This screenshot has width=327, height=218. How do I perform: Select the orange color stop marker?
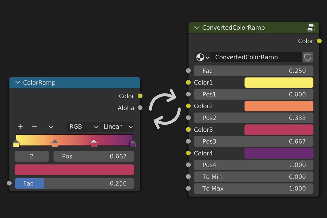55,143
